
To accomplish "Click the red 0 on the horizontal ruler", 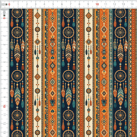I will click(x=9, y=4).
